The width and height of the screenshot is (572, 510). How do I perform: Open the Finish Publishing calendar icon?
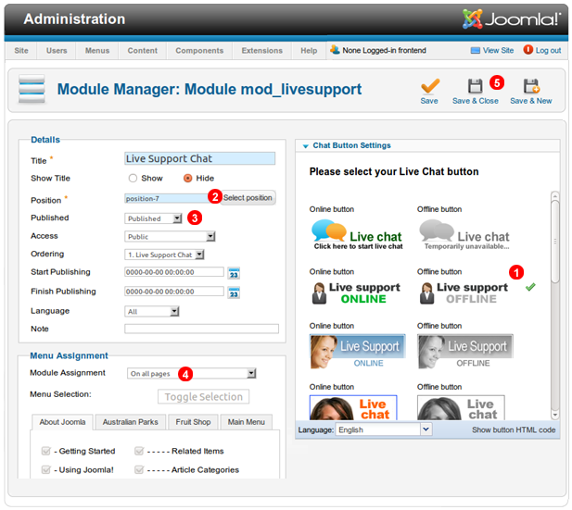point(234,292)
